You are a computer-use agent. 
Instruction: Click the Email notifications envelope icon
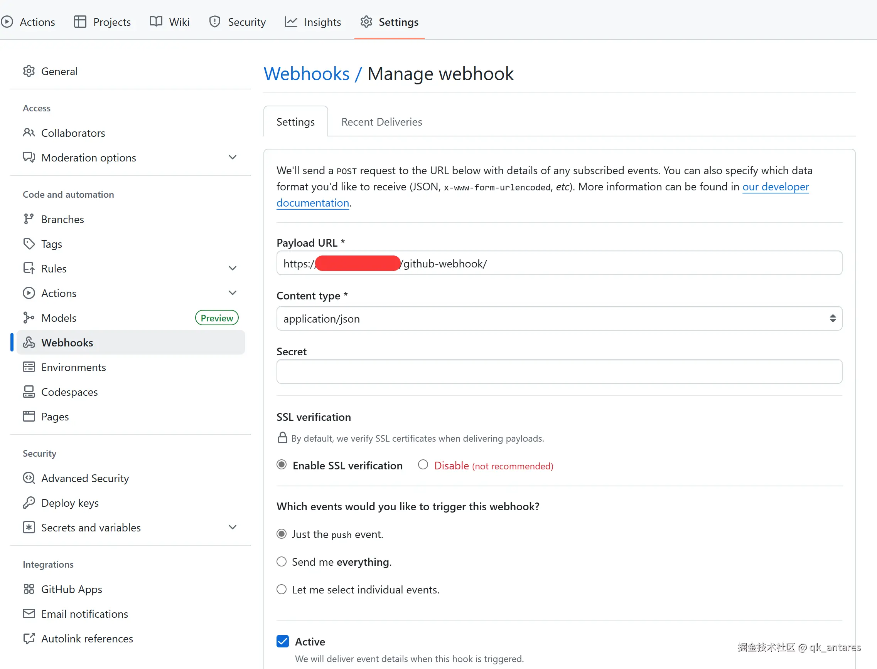pos(29,614)
